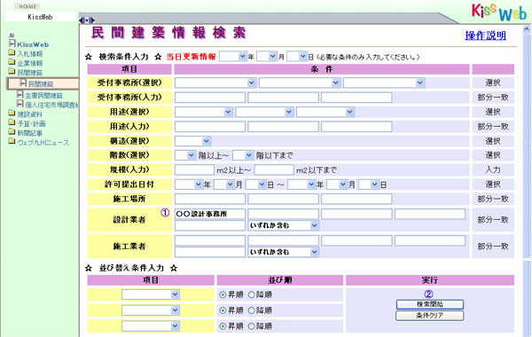Open the 階以上 floor-count dropdown

(x=185, y=155)
